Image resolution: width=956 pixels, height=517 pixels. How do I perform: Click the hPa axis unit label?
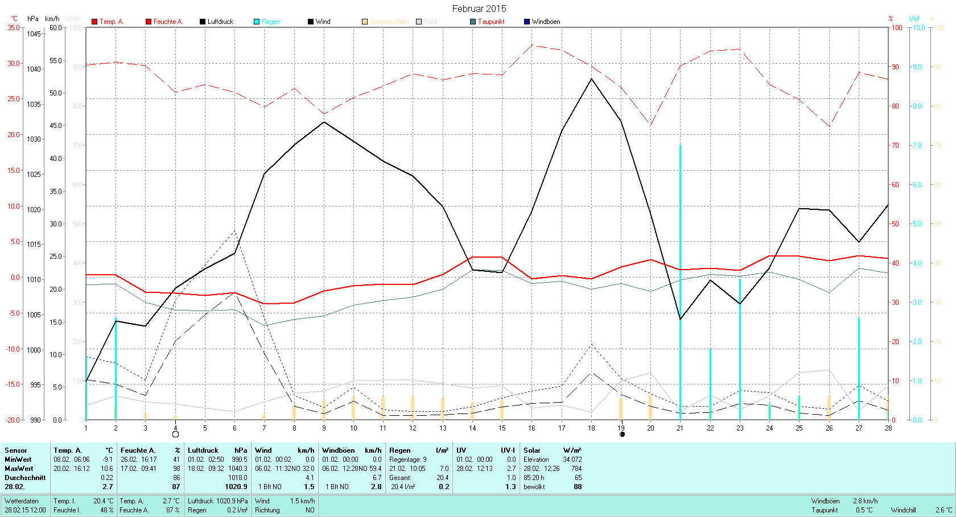(33, 19)
